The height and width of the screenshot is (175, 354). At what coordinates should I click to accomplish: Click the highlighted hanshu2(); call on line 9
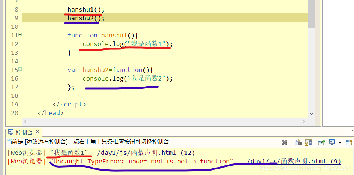tap(86, 18)
